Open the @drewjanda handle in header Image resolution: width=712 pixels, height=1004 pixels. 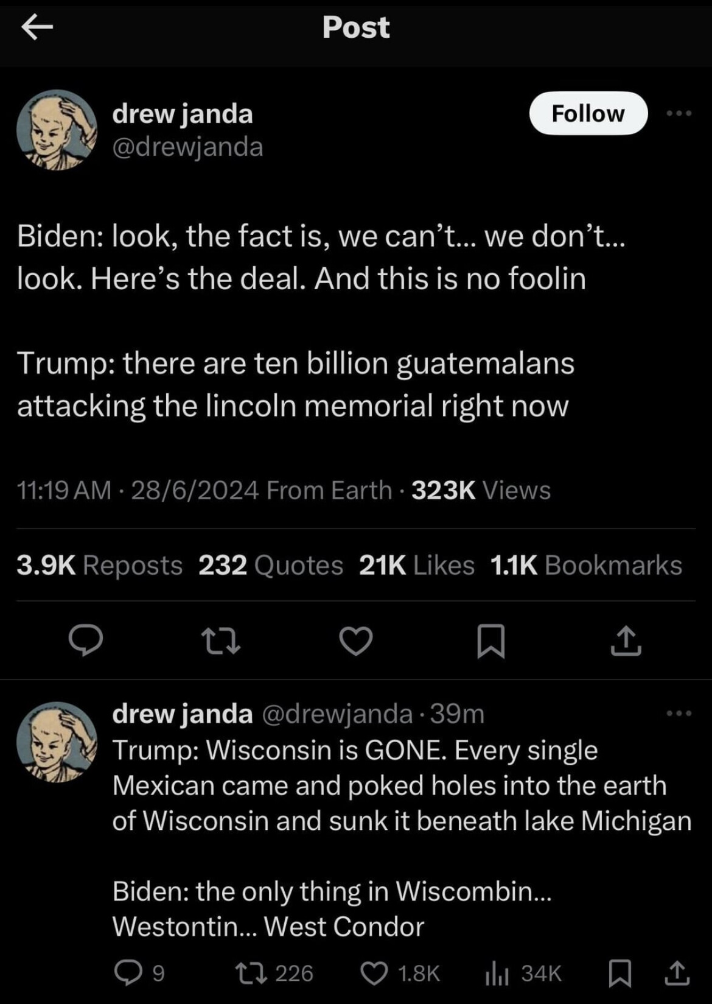tap(187, 147)
